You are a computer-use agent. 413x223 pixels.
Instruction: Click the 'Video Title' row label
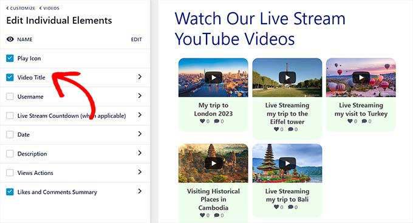pyautogui.click(x=32, y=77)
